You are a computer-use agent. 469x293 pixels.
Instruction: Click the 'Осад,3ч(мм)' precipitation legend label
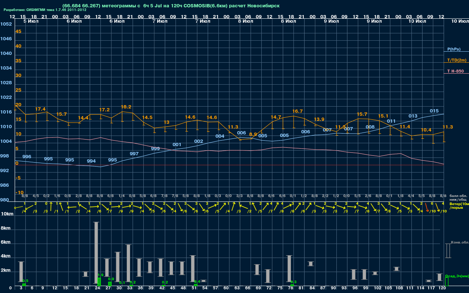(457, 276)
